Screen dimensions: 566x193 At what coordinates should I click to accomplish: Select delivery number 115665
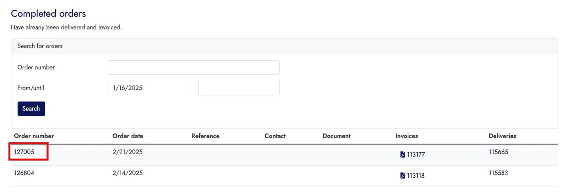point(498,152)
